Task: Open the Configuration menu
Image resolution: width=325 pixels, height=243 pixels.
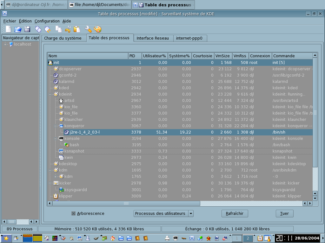Action: coord(47,21)
